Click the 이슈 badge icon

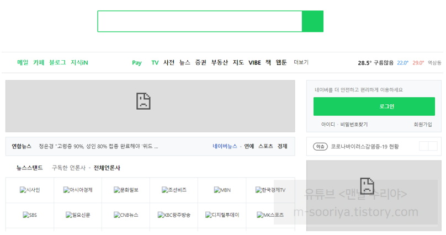(x=320, y=147)
